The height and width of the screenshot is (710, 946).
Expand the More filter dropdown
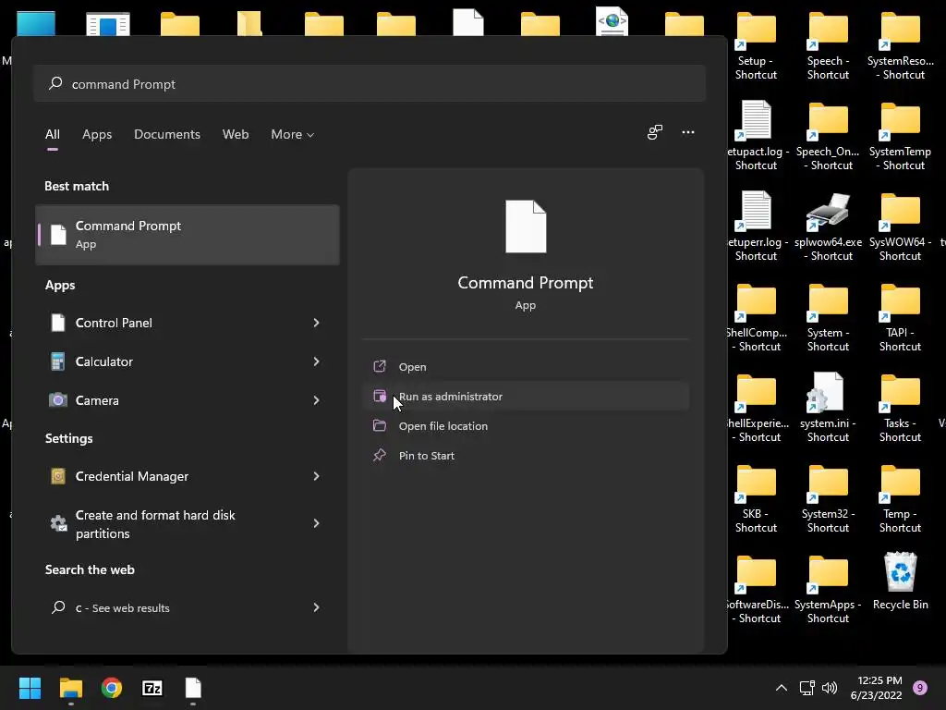pyautogui.click(x=292, y=134)
